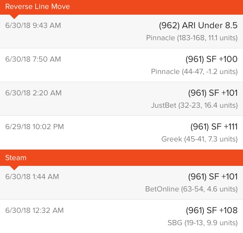Collapse the Reverse Line Move section header
Image resolution: width=243 pixels, height=233 pixels.
pyautogui.click(x=121, y=7)
